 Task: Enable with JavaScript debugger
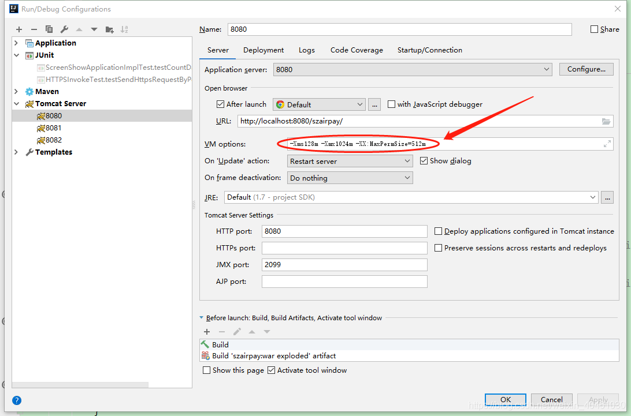[391, 104]
